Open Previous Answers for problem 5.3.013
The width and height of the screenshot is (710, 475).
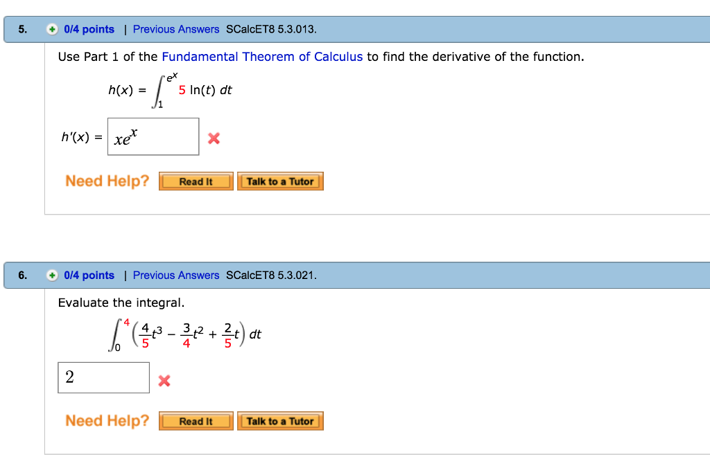(175, 29)
